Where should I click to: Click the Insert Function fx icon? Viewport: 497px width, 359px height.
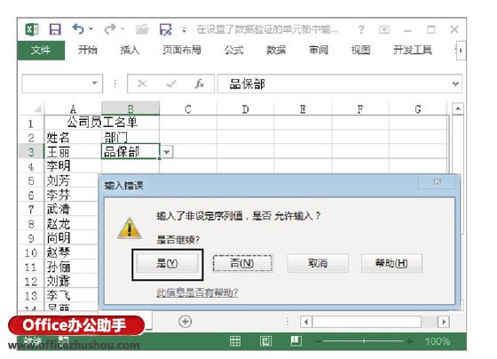[200, 84]
